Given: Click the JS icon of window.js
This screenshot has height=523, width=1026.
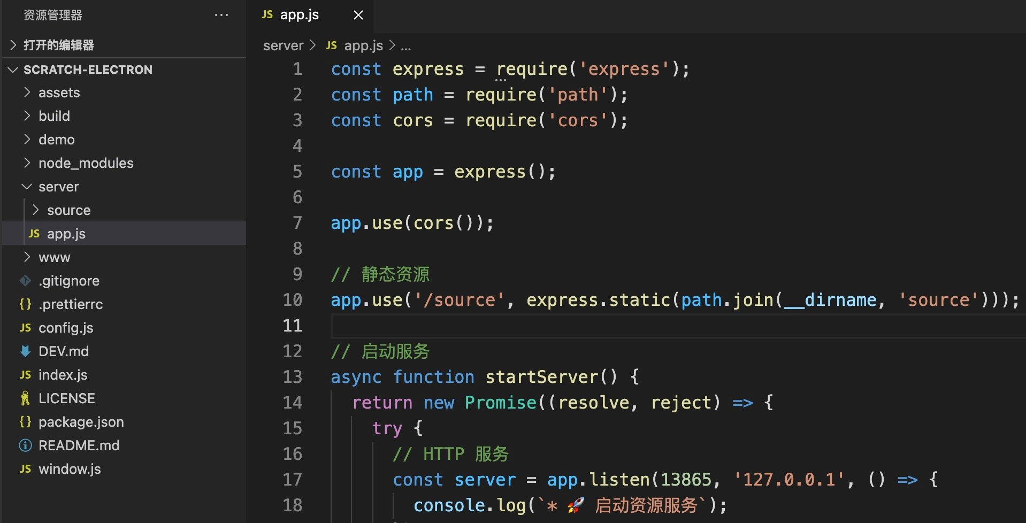Looking at the screenshot, I should (25, 469).
